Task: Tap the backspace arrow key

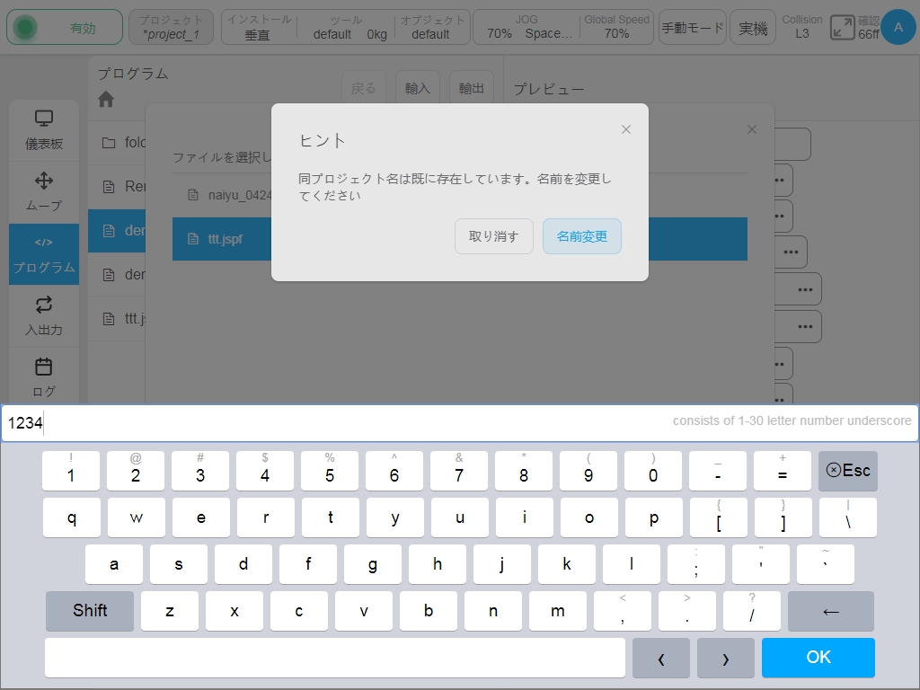Action: coord(831,611)
